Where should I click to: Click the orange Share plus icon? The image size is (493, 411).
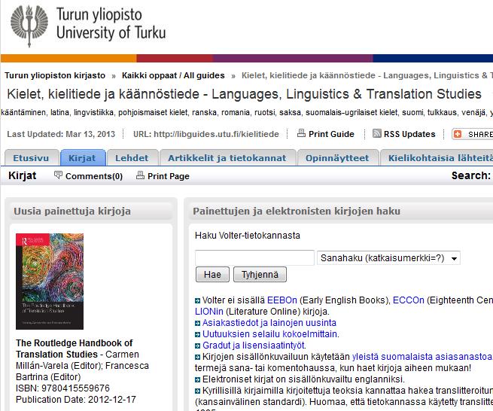pyautogui.click(x=458, y=134)
